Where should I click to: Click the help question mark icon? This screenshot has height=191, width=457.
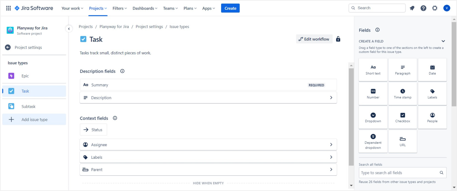point(423,8)
